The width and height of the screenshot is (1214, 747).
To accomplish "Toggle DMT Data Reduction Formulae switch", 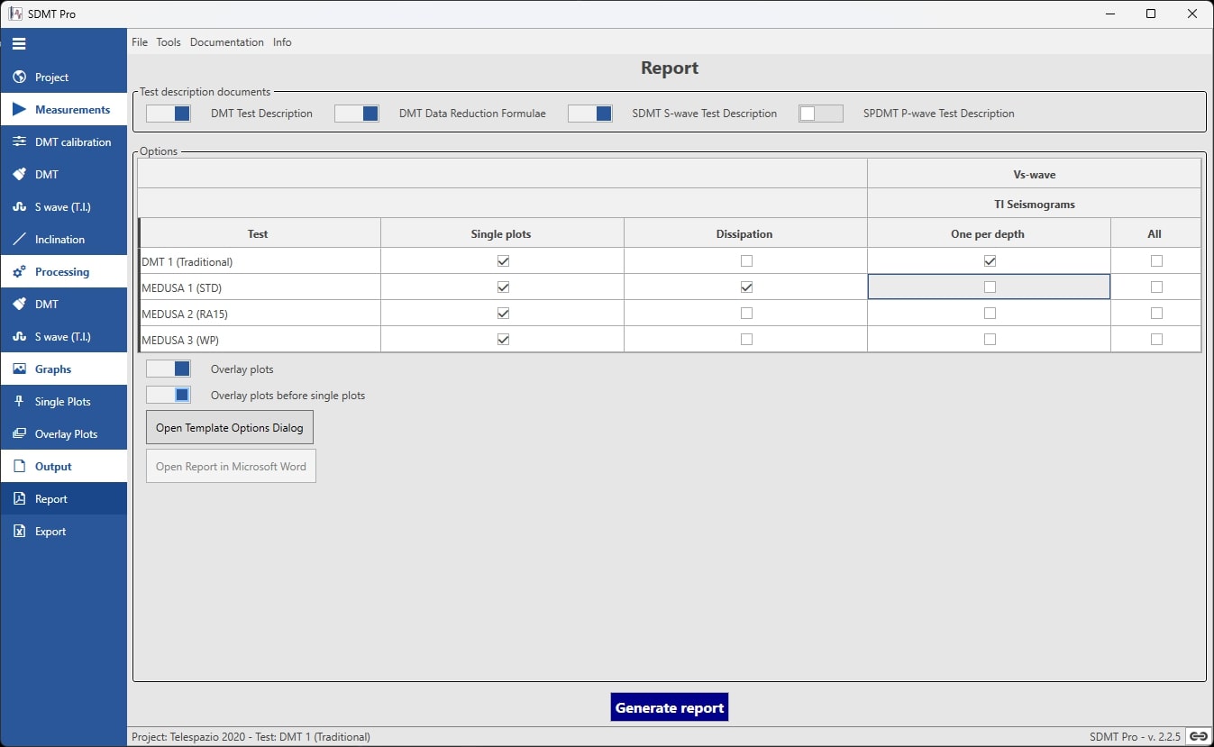I will pyautogui.click(x=357, y=114).
